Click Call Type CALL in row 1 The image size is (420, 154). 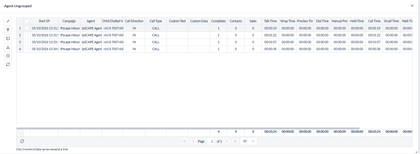pyautogui.click(x=156, y=28)
